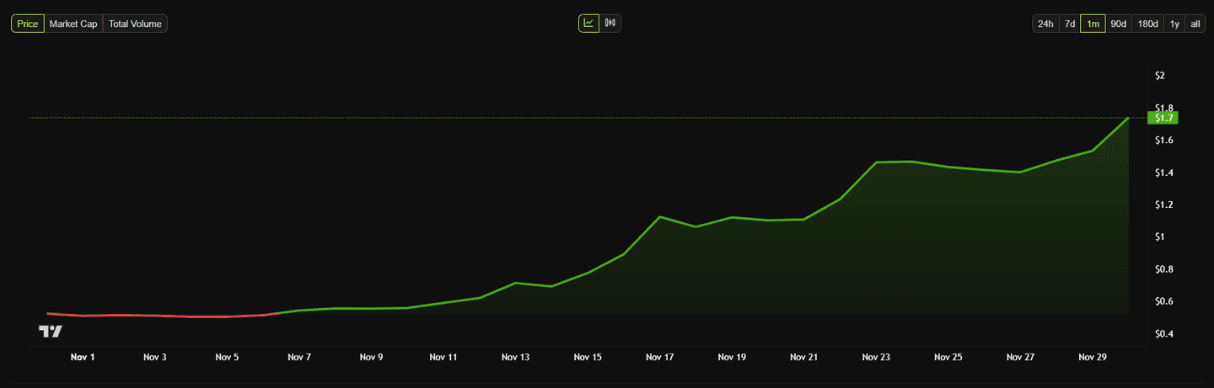Select the 1m range button
The width and height of the screenshot is (1214, 388).
coord(1093,24)
